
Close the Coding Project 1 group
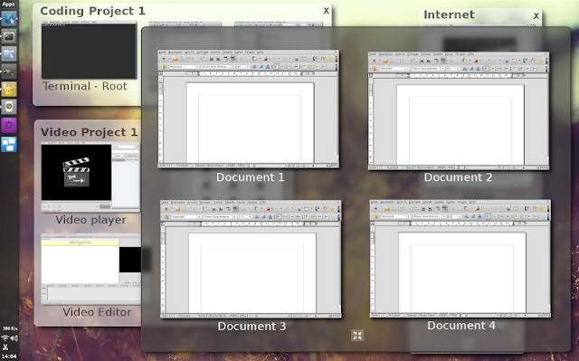326,11
